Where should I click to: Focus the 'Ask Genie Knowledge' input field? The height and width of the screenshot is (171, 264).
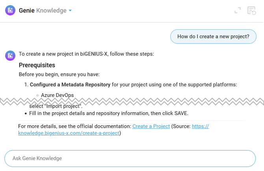(130, 158)
